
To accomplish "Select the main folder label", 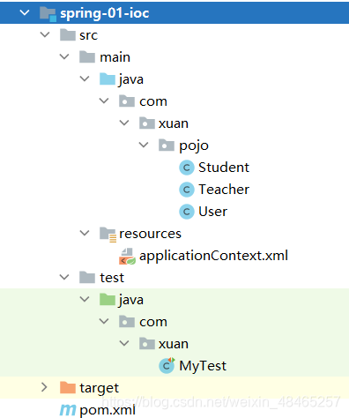I will [115, 57].
